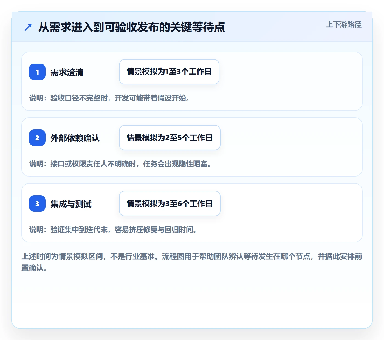Click the blue step 3 badge

[37, 203]
